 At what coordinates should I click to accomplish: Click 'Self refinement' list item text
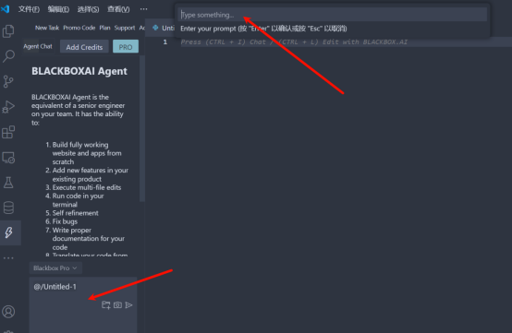pos(76,213)
